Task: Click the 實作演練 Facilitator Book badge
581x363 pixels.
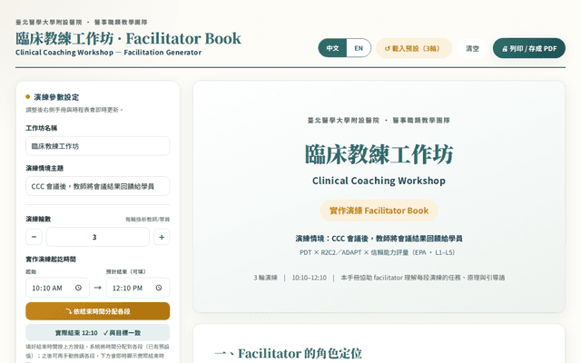Action: pyautogui.click(x=379, y=211)
